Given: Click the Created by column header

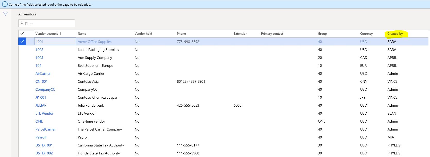Looking at the screenshot, I should (395, 34).
